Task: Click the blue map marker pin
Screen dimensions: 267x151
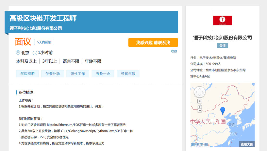Action: click(x=222, y=110)
